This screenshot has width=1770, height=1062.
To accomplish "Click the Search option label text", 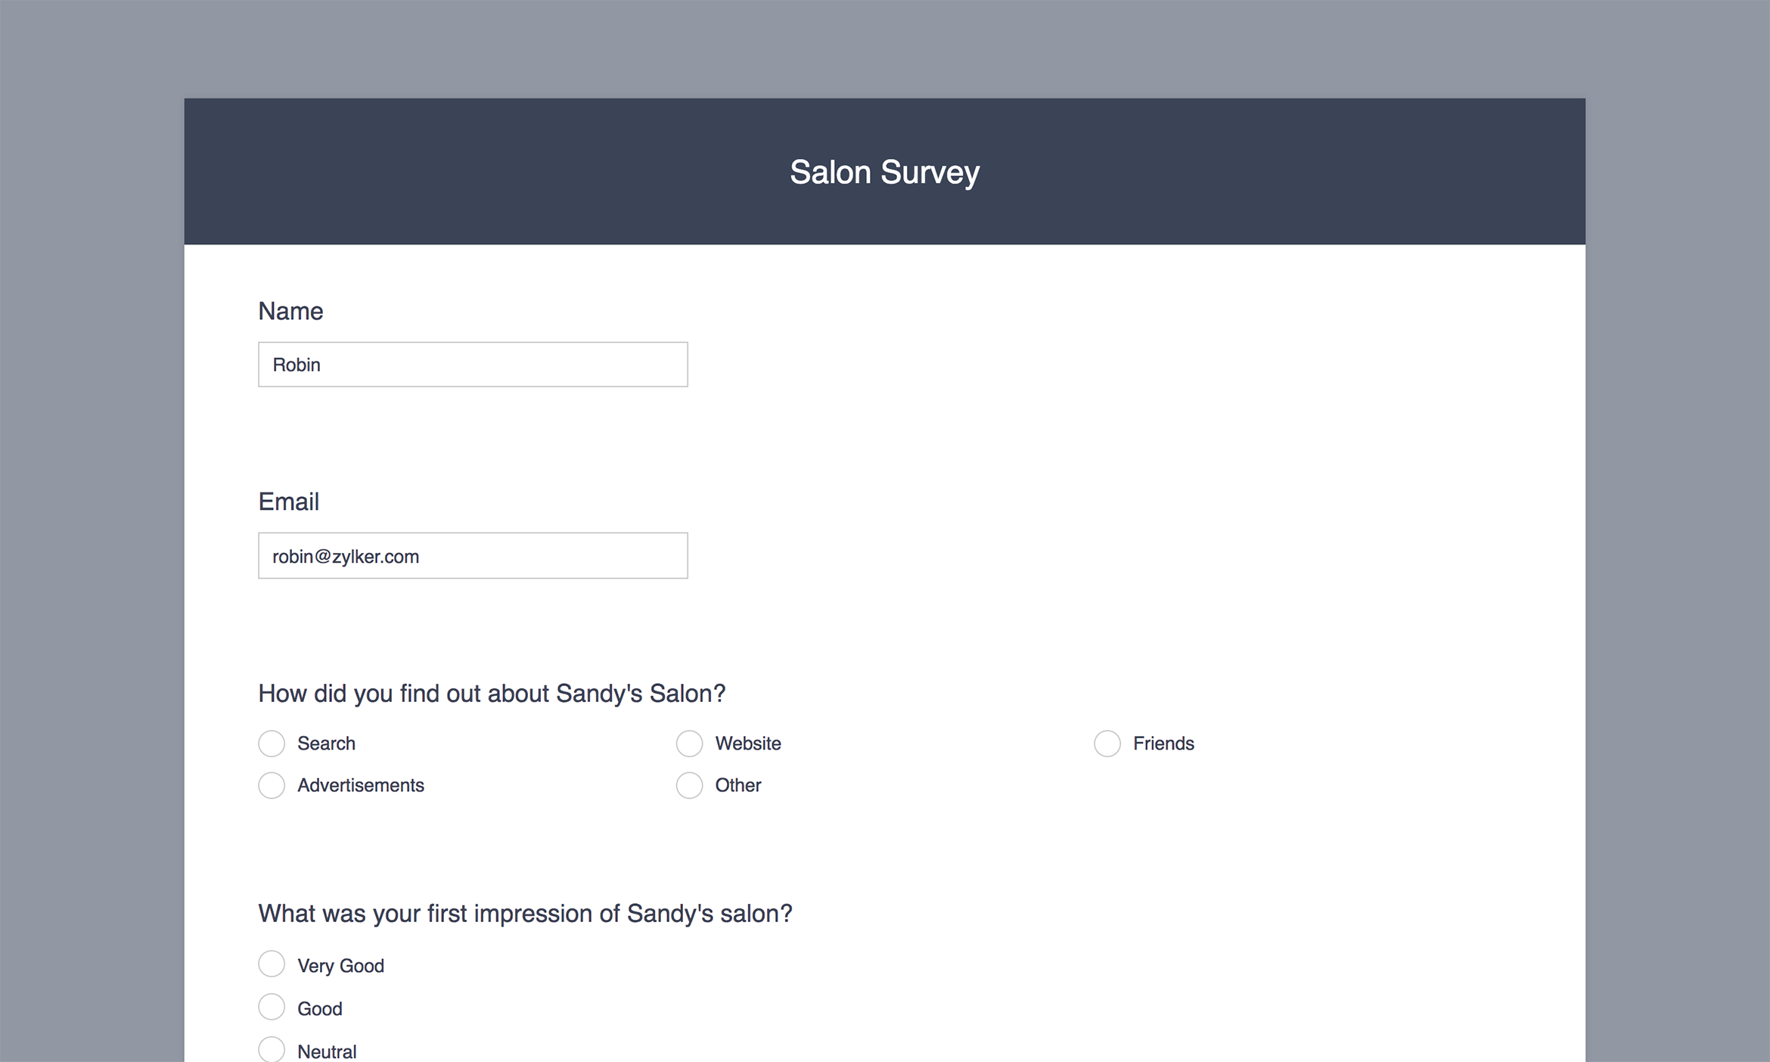I will click(x=326, y=744).
